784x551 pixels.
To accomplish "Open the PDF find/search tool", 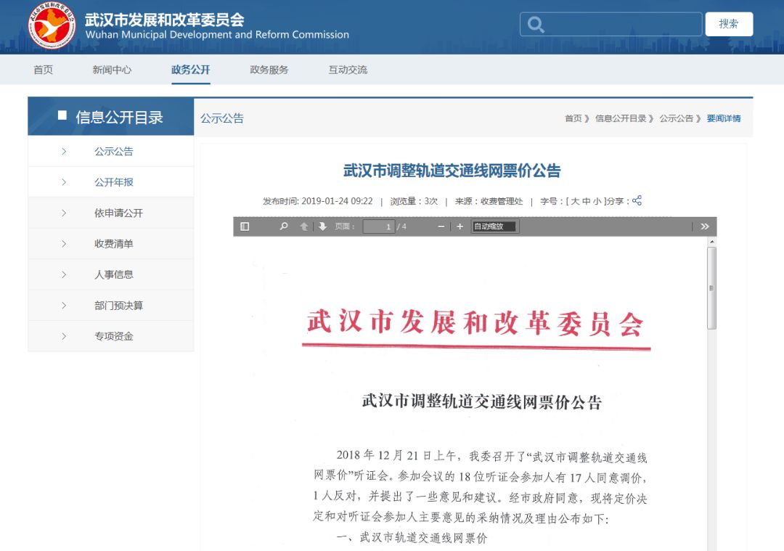I will pos(284,226).
